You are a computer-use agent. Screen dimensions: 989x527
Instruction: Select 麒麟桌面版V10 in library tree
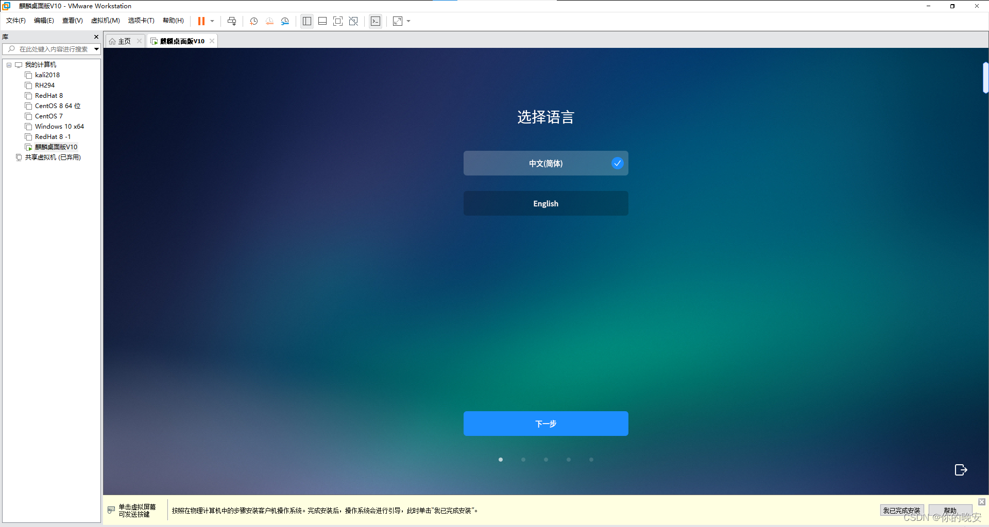(x=56, y=147)
